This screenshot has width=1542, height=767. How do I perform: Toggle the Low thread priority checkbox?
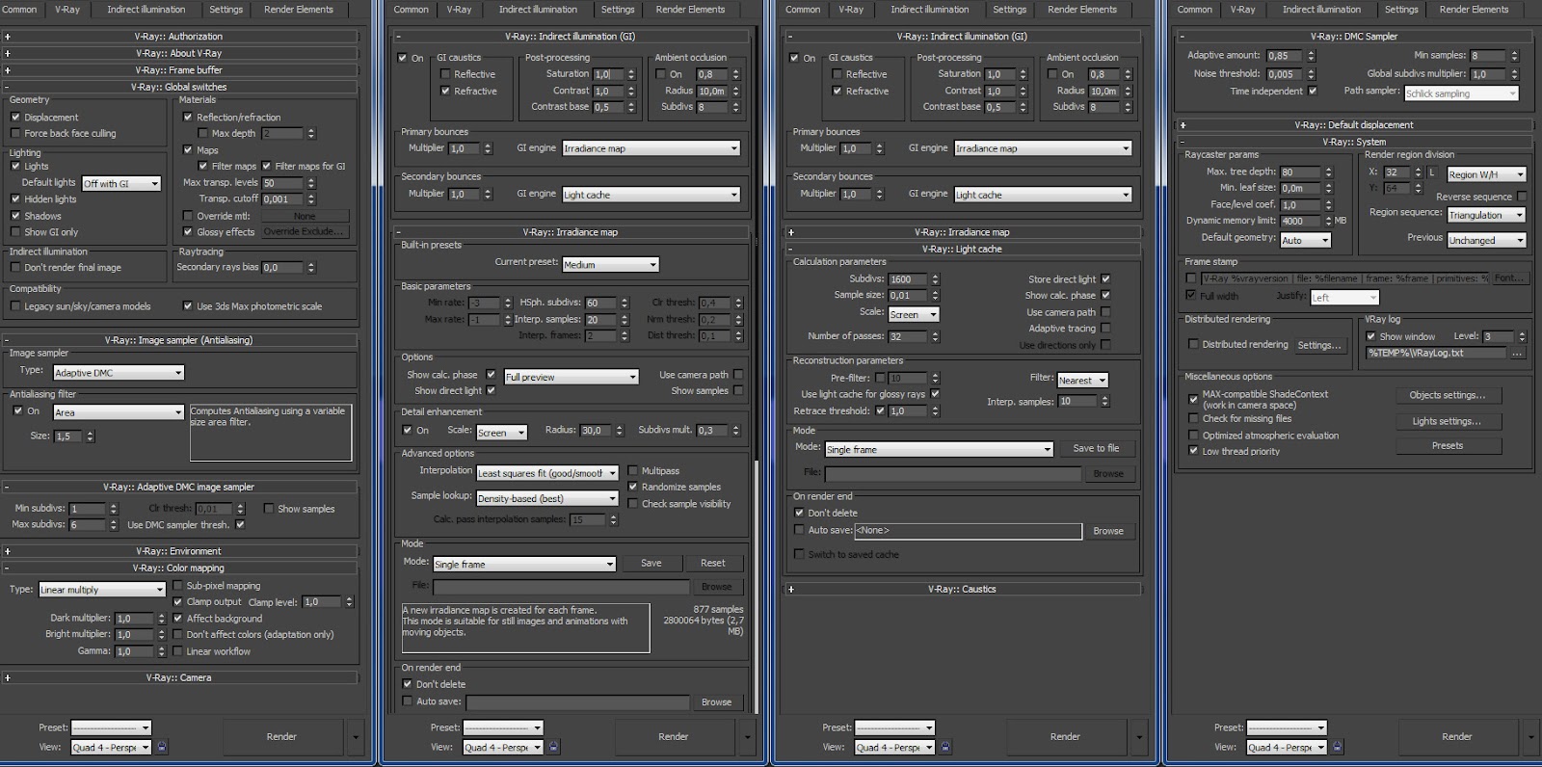pos(1193,451)
